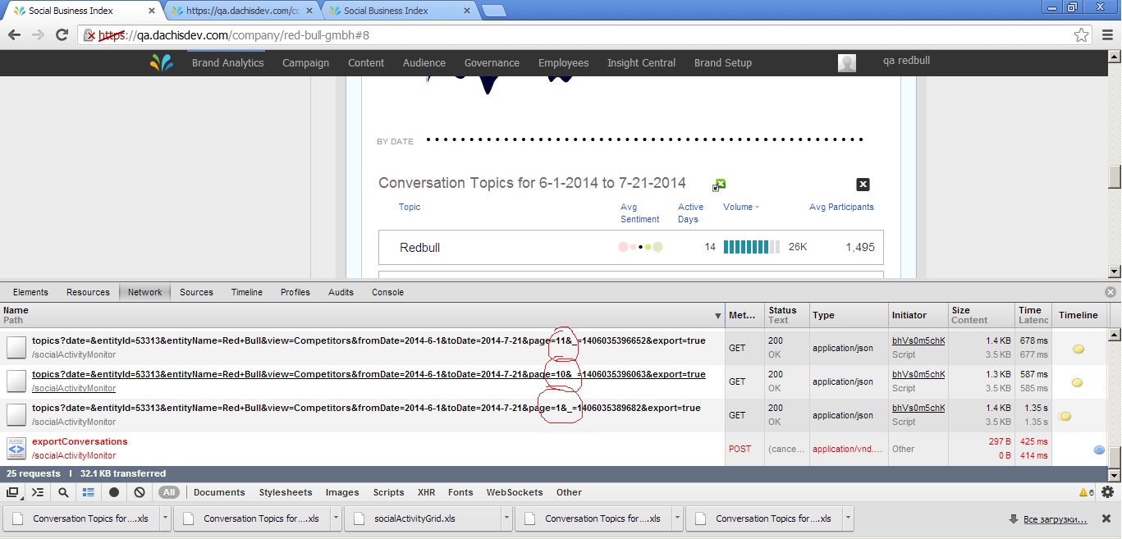Screen dimensions: 1122x539
Task: Click the warning count icon in DevTools
Action: (1086, 492)
